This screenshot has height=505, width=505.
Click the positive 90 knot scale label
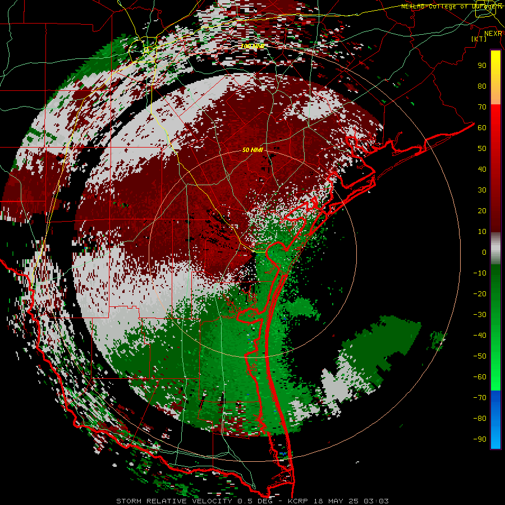click(x=482, y=66)
